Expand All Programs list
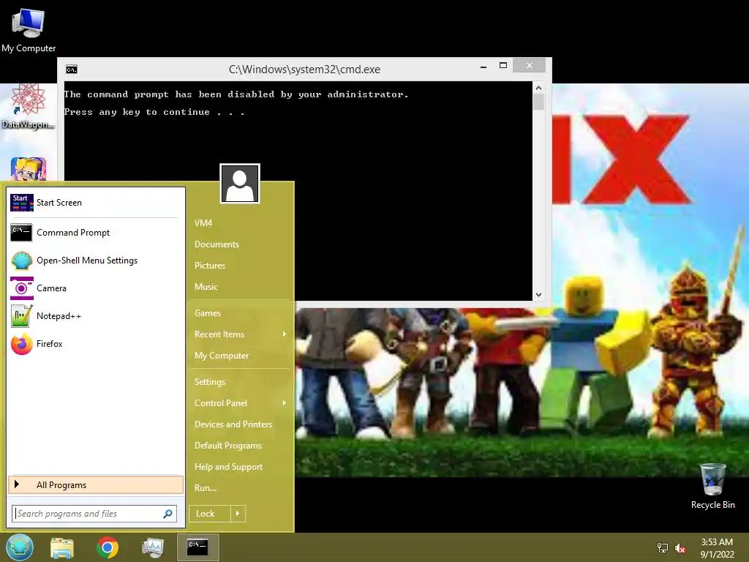 coord(96,484)
